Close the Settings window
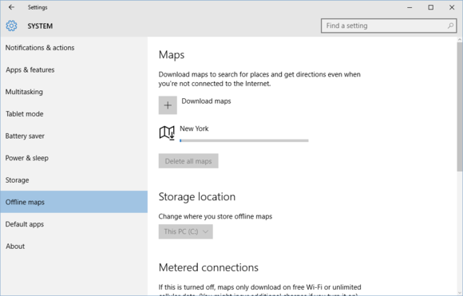This screenshot has width=463, height=296. click(x=452, y=7)
